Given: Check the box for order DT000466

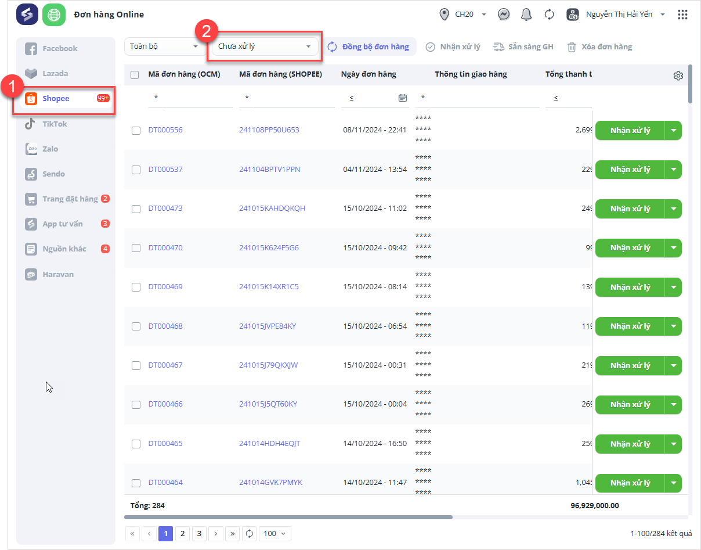Looking at the screenshot, I should [x=136, y=404].
